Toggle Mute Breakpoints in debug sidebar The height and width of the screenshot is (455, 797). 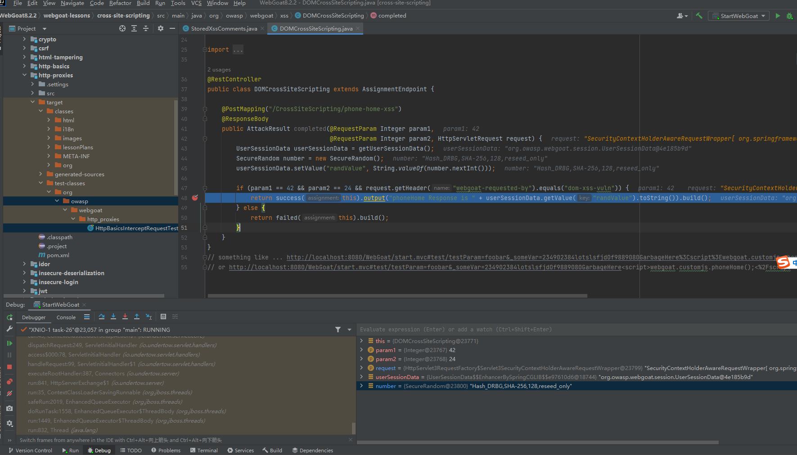pos(9,393)
